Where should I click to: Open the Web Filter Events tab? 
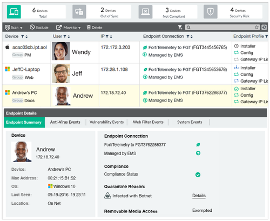[x=148, y=122]
